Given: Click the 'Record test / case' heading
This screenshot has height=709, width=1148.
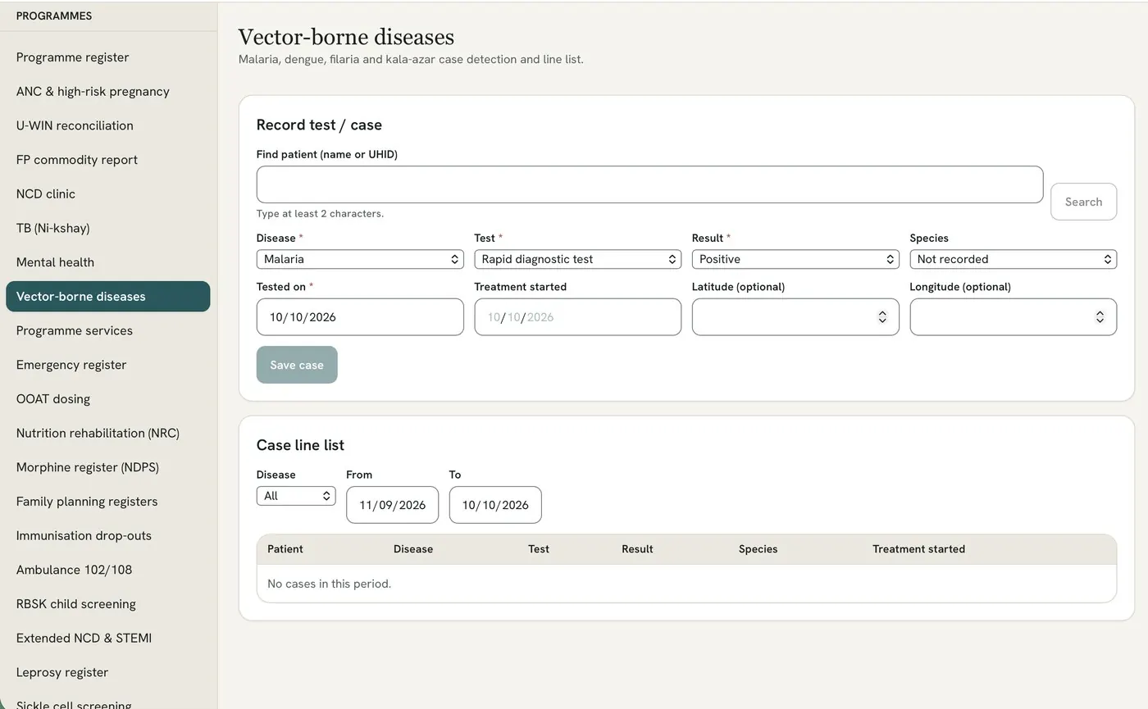Looking at the screenshot, I should tap(319, 125).
